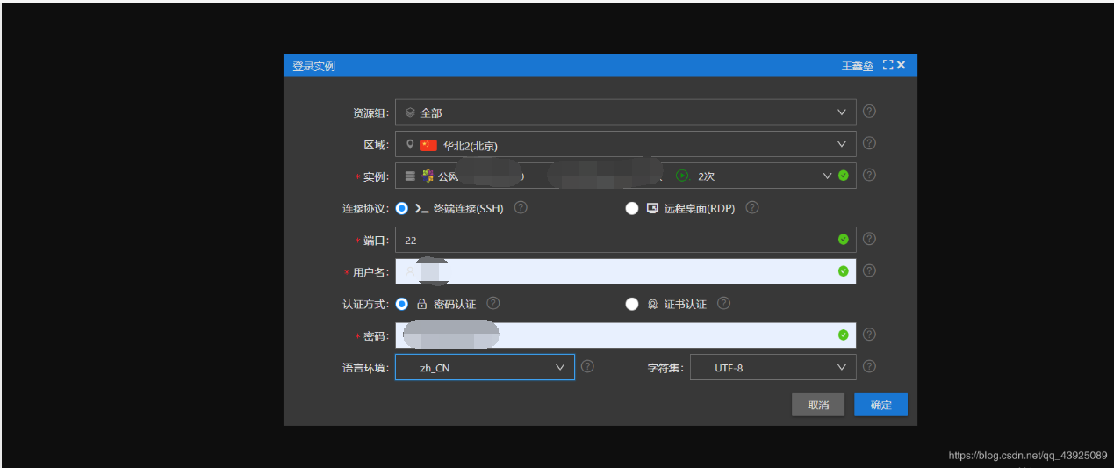Click the terminal icon next to 终端连接(SSH)
1114x468 pixels.
tap(422, 209)
